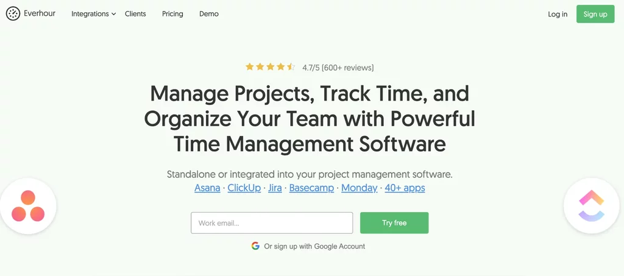624x276 pixels.
Task: Click the Try free button
Action: click(x=394, y=223)
